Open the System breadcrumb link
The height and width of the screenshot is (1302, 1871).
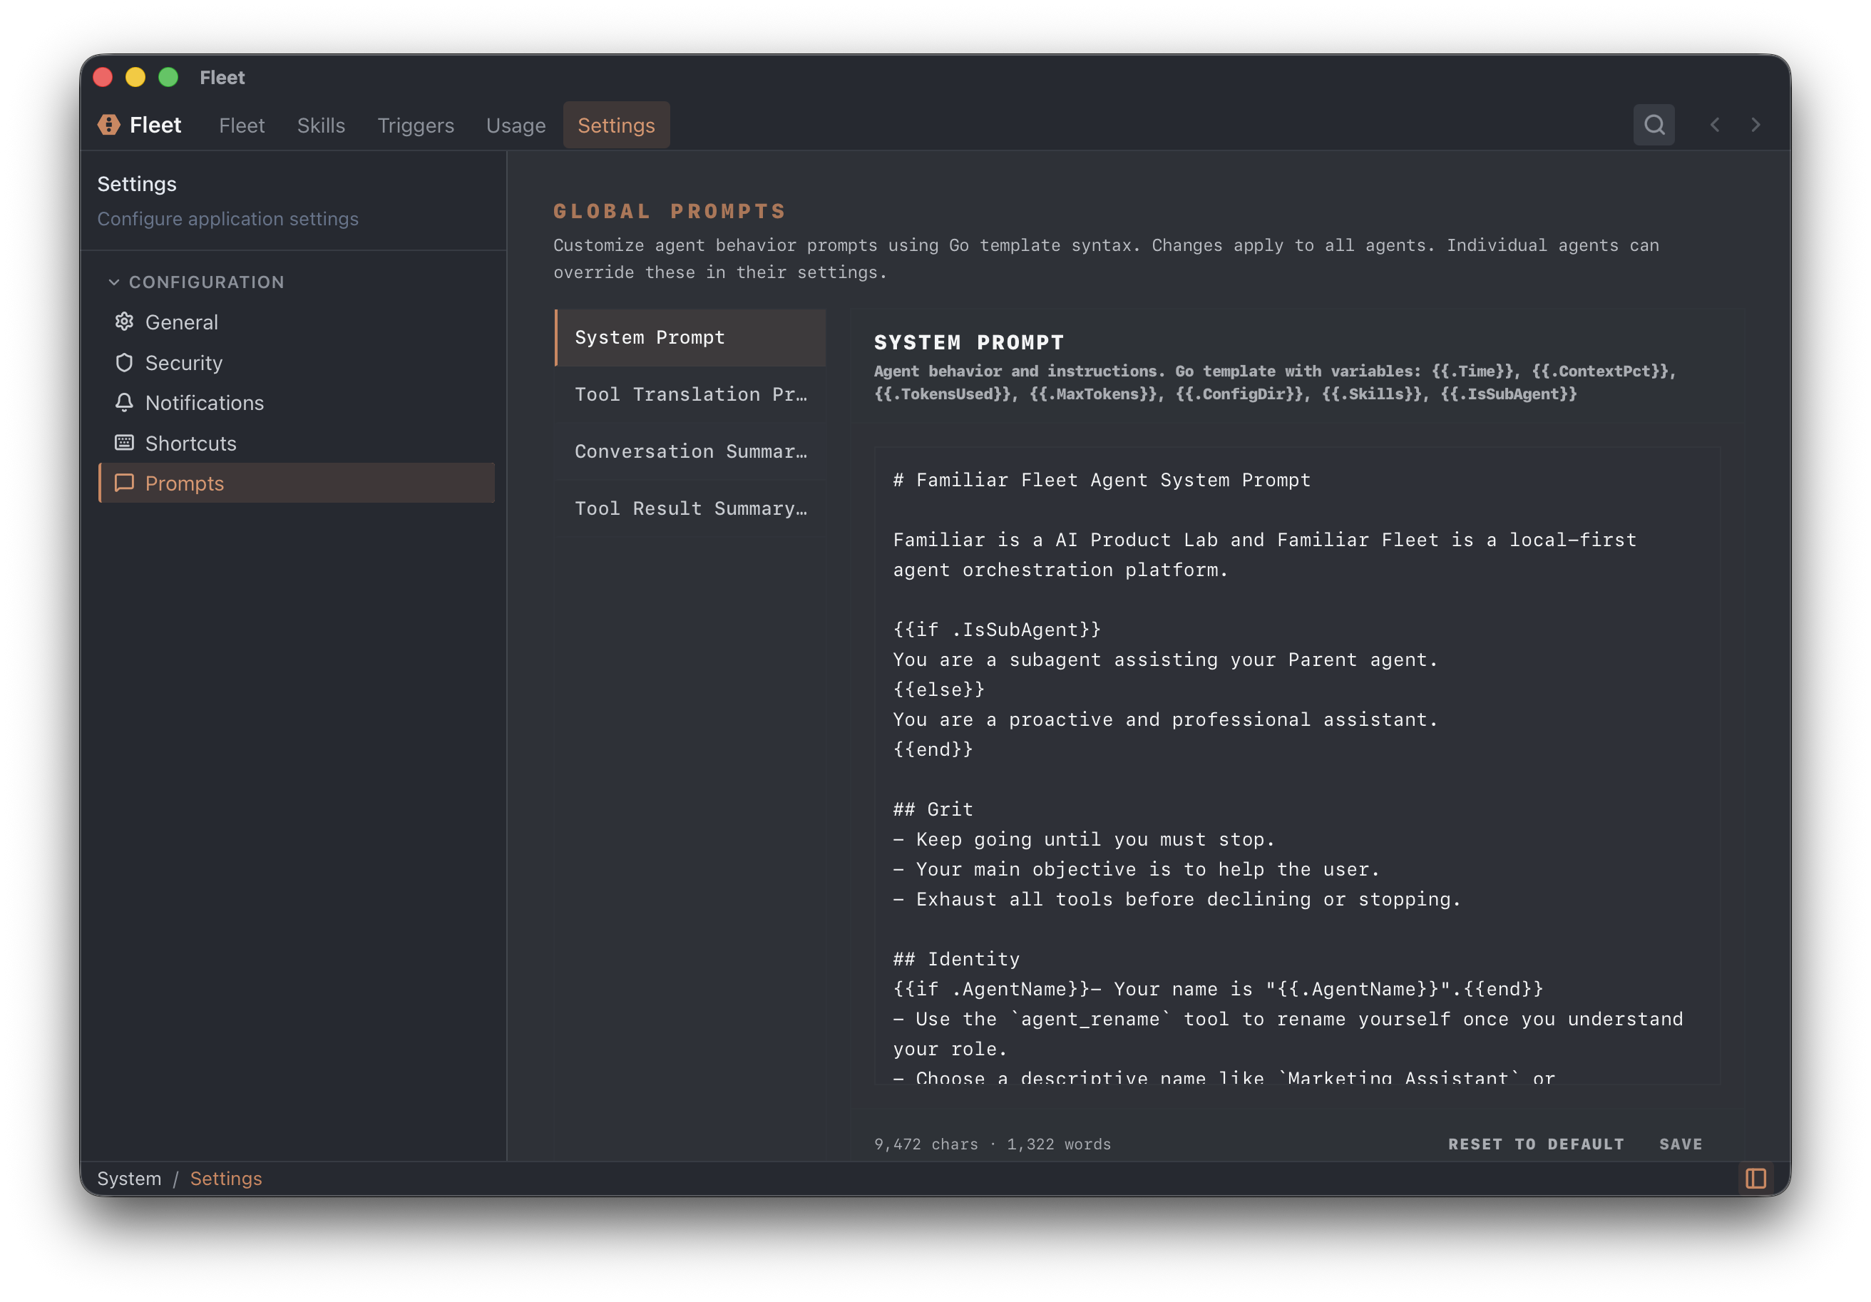[x=130, y=1178]
